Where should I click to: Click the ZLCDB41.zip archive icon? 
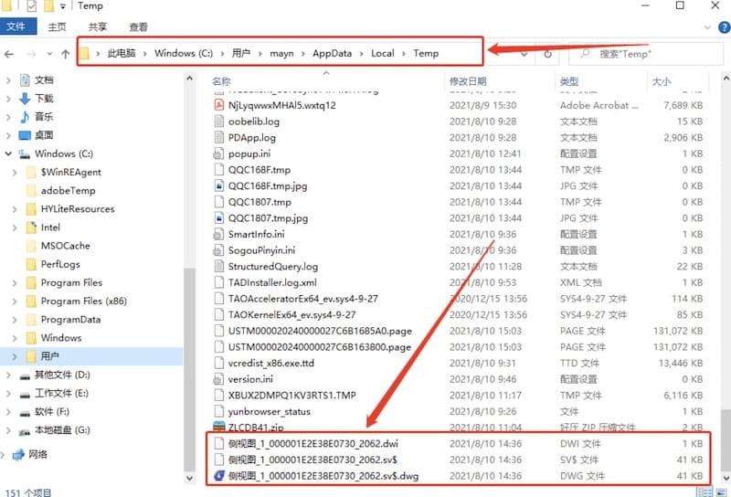218,426
